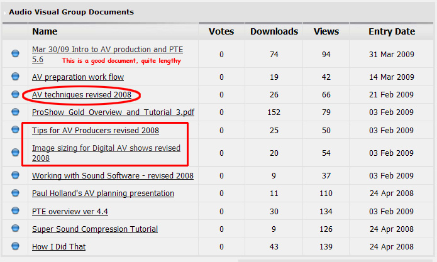Open the AV preparation work flow document
437x262 pixels.
click(78, 77)
